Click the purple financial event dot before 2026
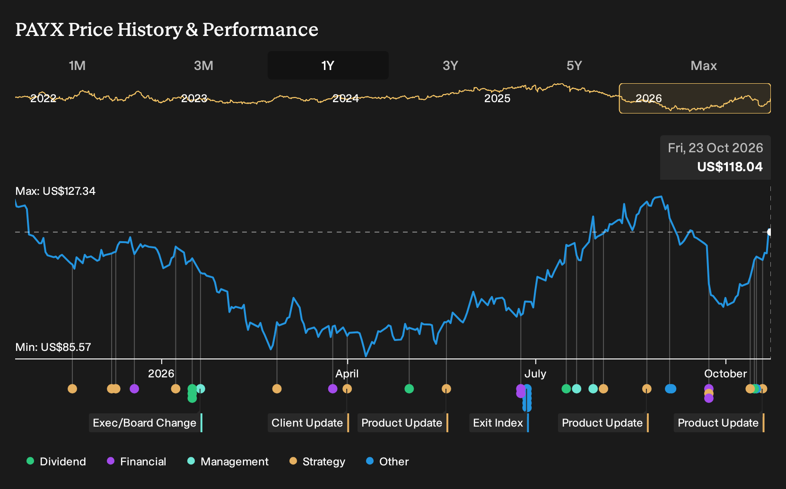 click(134, 389)
